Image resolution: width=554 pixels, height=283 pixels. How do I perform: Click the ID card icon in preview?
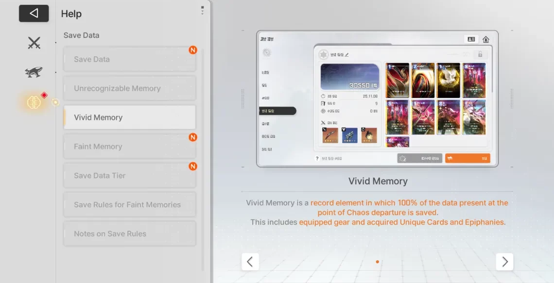(x=471, y=39)
